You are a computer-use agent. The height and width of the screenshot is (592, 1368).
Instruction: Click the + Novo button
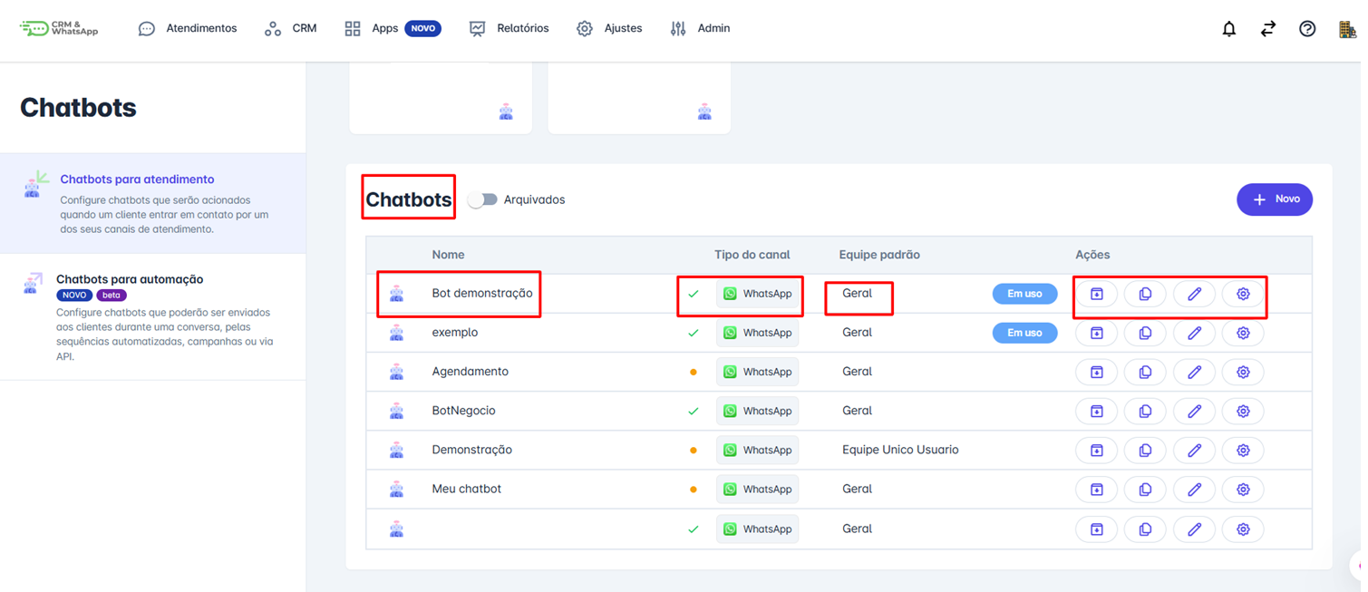(x=1275, y=199)
